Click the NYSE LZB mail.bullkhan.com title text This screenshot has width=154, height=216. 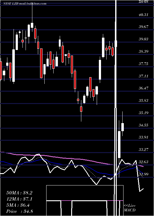coord(25,4)
